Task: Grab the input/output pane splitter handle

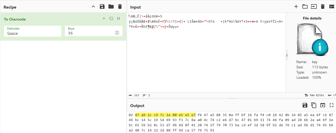Action: [232, 98]
